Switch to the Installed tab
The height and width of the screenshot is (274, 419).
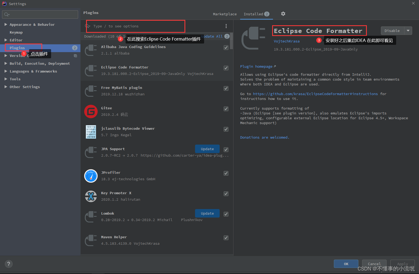tap(256, 14)
